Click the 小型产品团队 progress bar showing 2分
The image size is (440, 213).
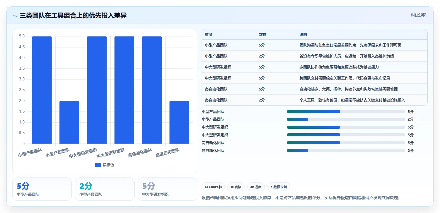pos(346,119)
